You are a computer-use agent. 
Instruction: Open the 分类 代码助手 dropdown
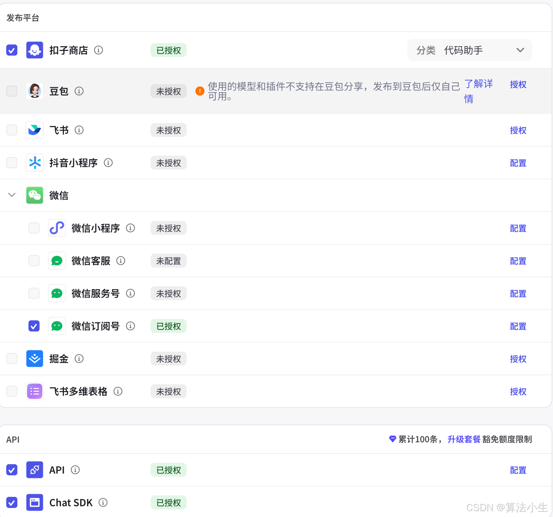[x=470, y=50]
